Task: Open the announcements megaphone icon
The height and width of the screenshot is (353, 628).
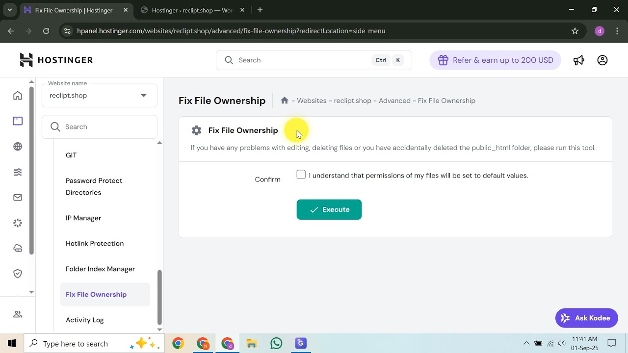Action: coord(579,60)
